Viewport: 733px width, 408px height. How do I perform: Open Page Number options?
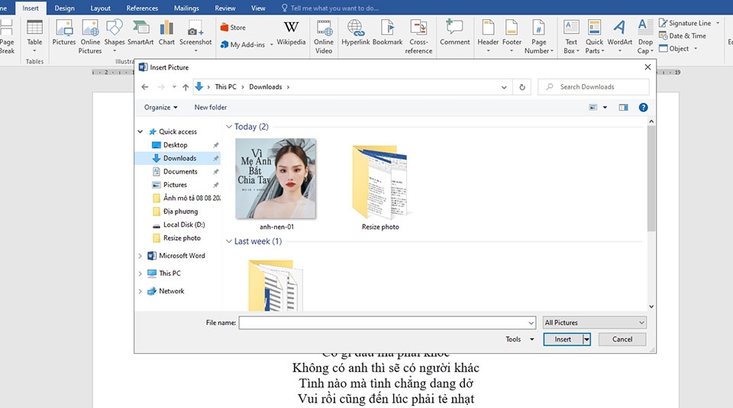tap(538, 37)
